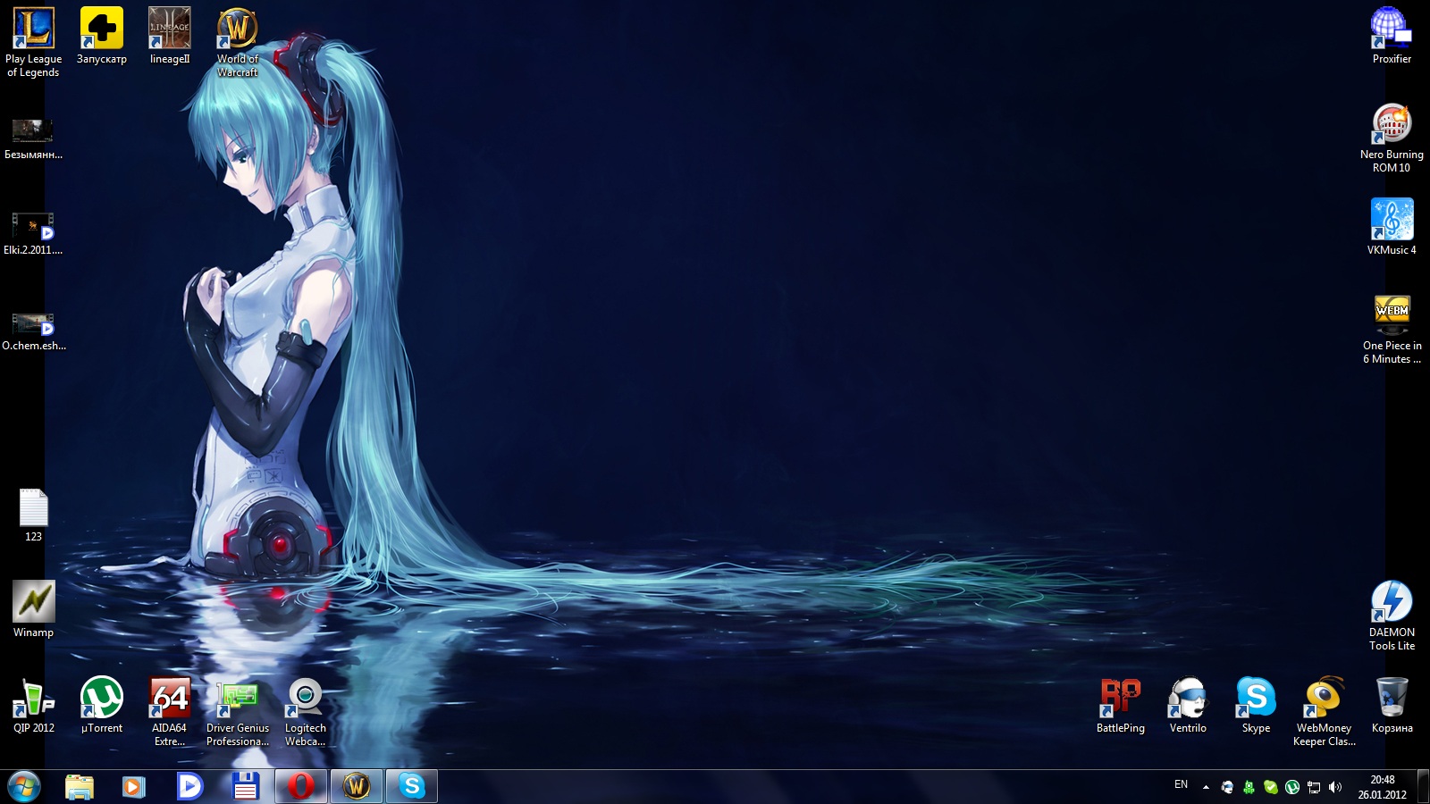Screen dimensions: 1430x804
Task: Select the Безымянн... video file
Action: tap(34, 138)
